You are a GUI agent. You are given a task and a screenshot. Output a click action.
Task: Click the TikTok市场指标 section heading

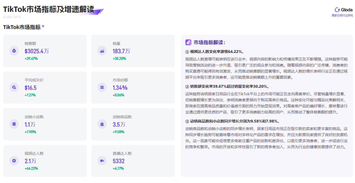(22, 27)
